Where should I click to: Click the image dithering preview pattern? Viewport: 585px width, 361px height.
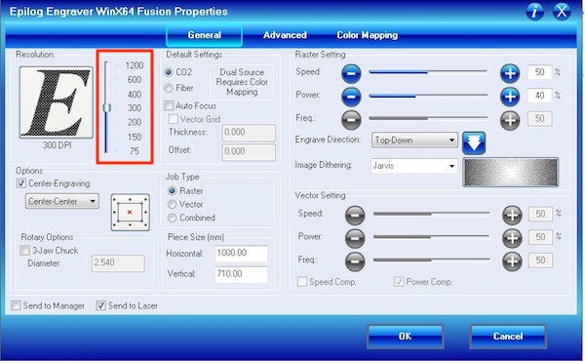coord(510,172)
